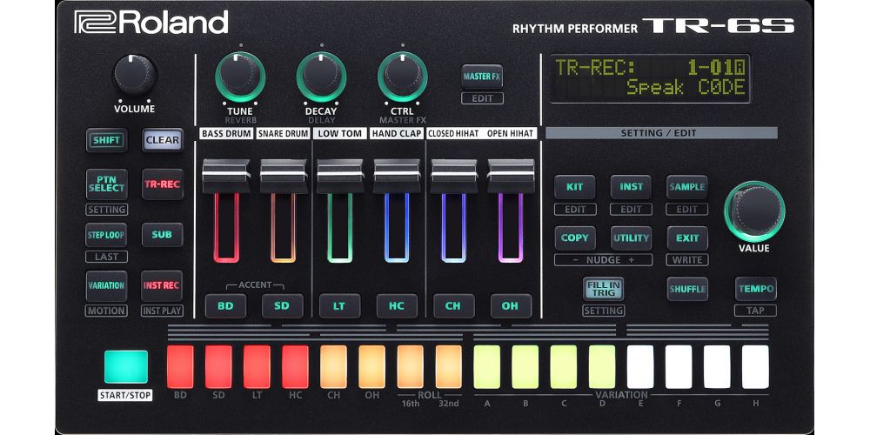Click the Bass Drum red fader cap
The image size is (870, 435).
click(226, 176)
